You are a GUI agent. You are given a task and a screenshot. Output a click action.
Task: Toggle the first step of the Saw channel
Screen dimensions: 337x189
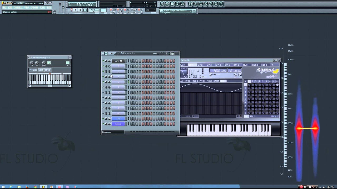(132, 119)
